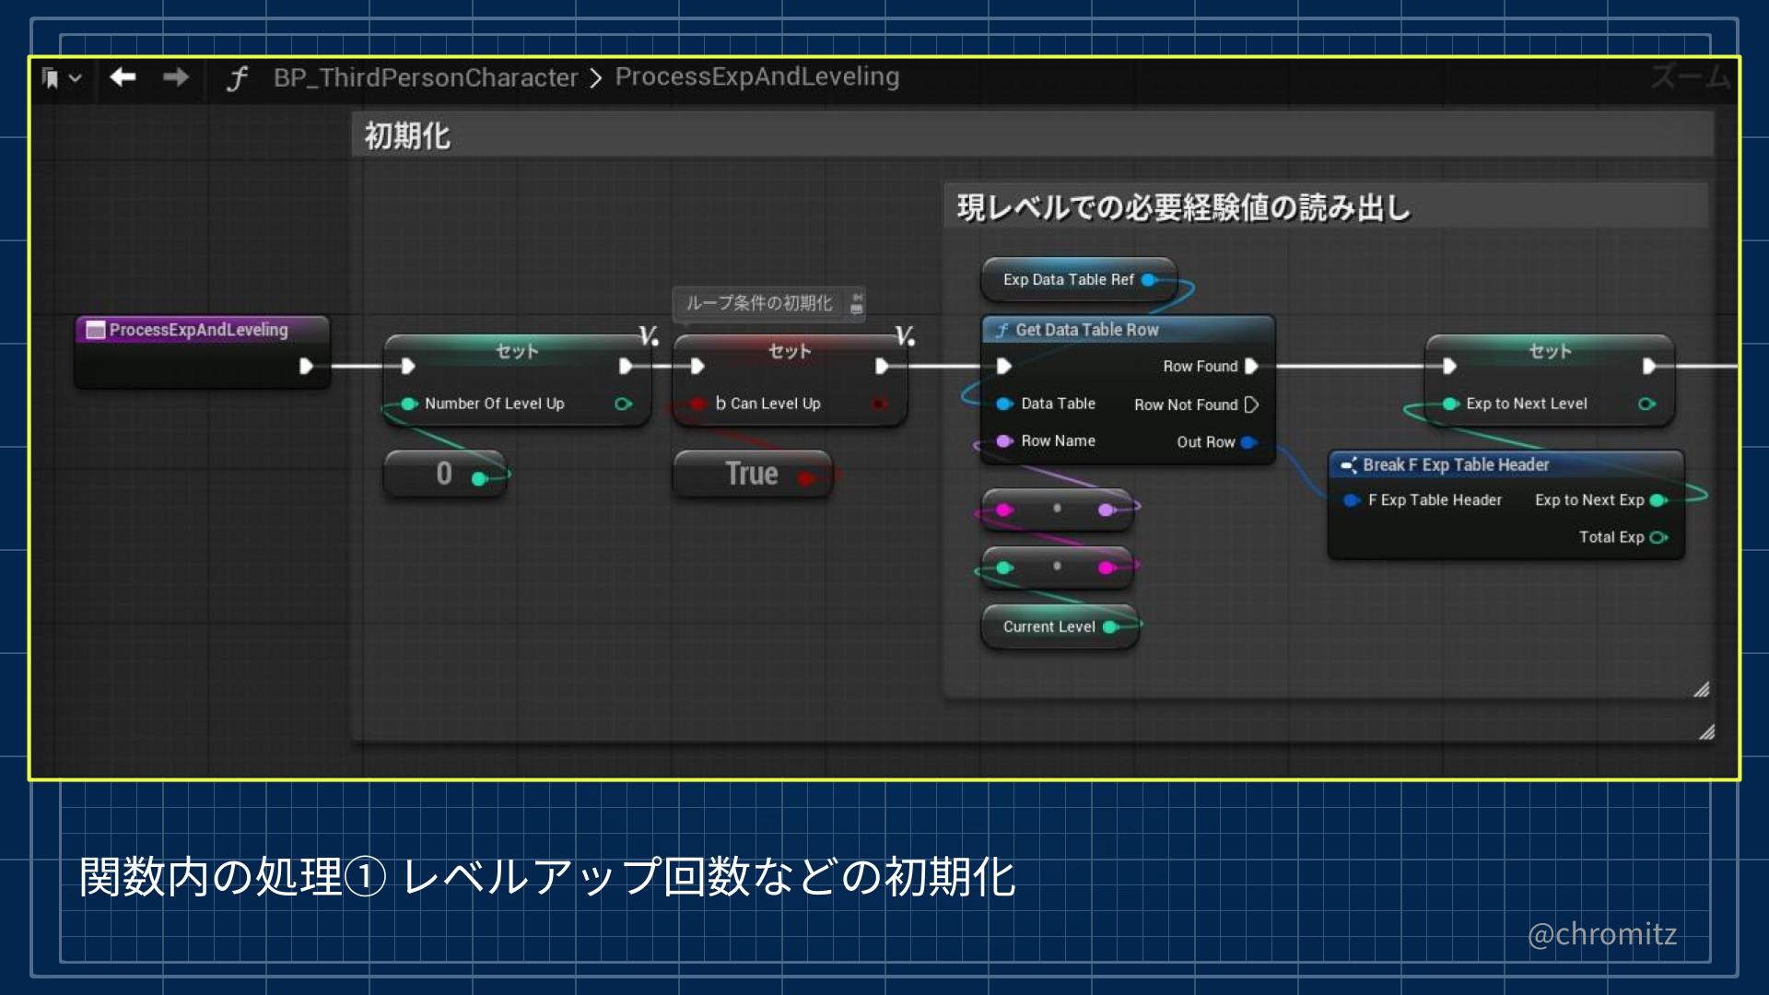Click exec input pin of Get Data Table Row
This screenshot has width=1769, height=995.
(1004, 367)
